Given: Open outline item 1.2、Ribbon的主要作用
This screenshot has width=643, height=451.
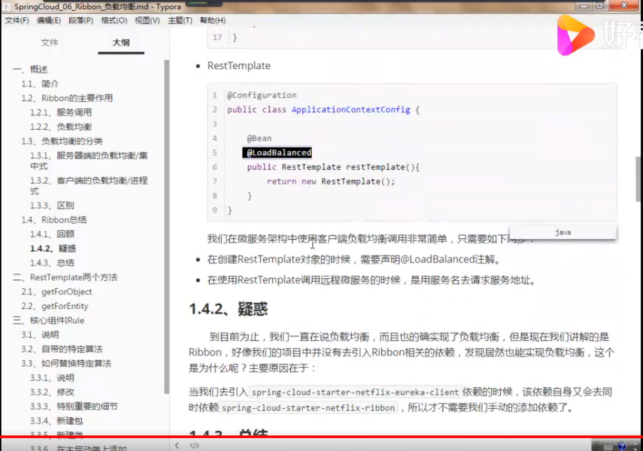Looking at the screenshot, I should coord(67,98).
